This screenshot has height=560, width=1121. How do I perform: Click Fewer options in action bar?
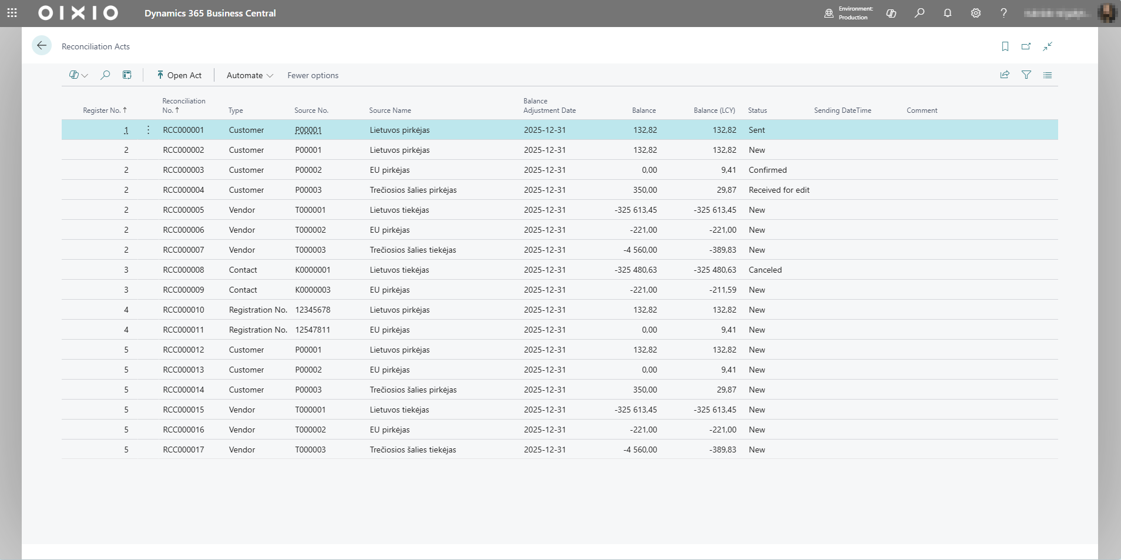click(x=313, y=75)
